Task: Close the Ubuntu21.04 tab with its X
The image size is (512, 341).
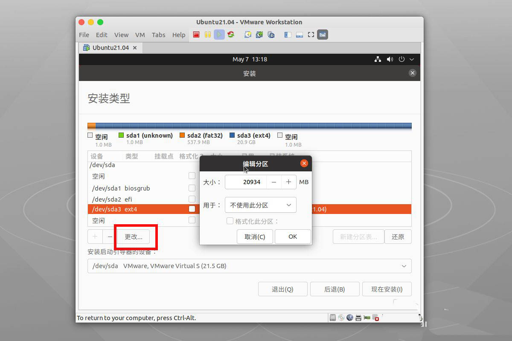Action: coord(135,48)
